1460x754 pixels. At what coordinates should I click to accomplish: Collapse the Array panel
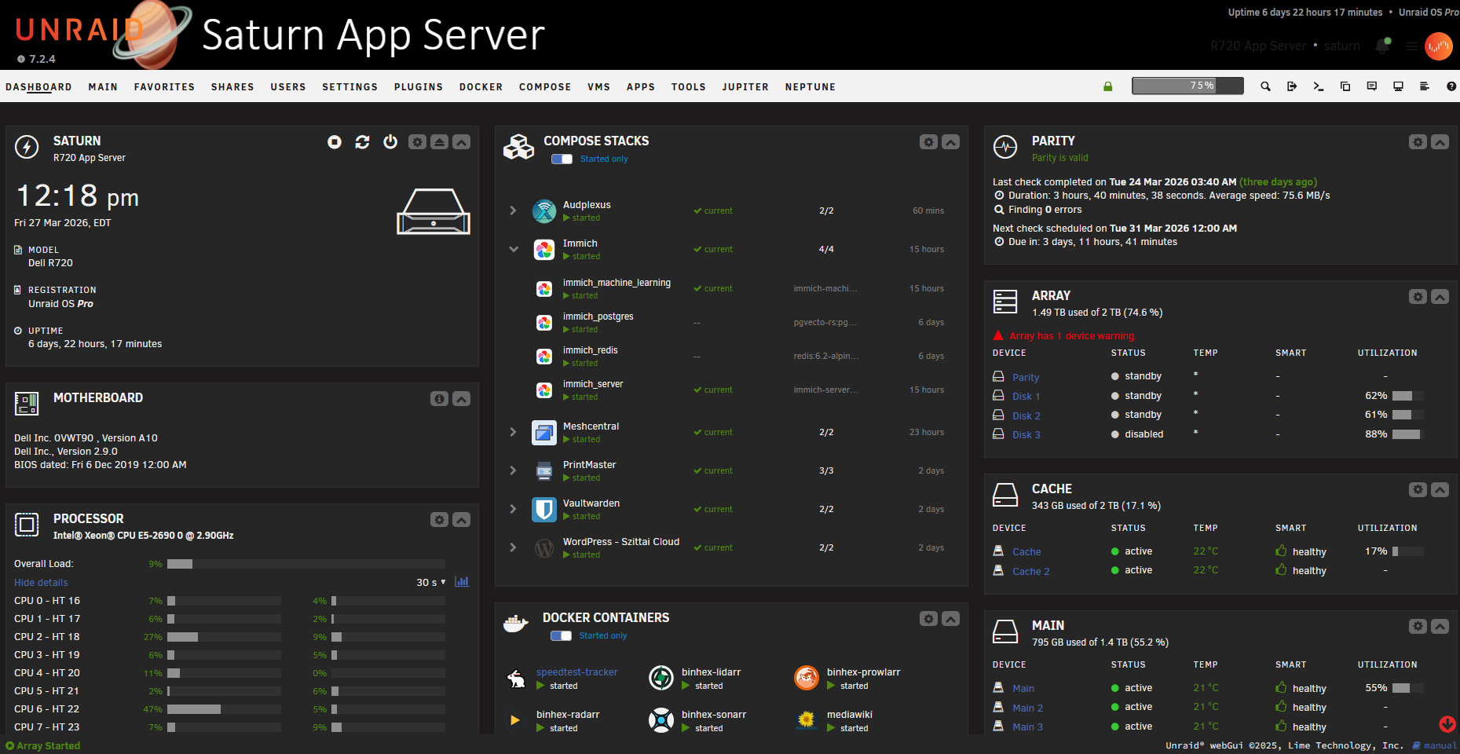click(1440, 297)
